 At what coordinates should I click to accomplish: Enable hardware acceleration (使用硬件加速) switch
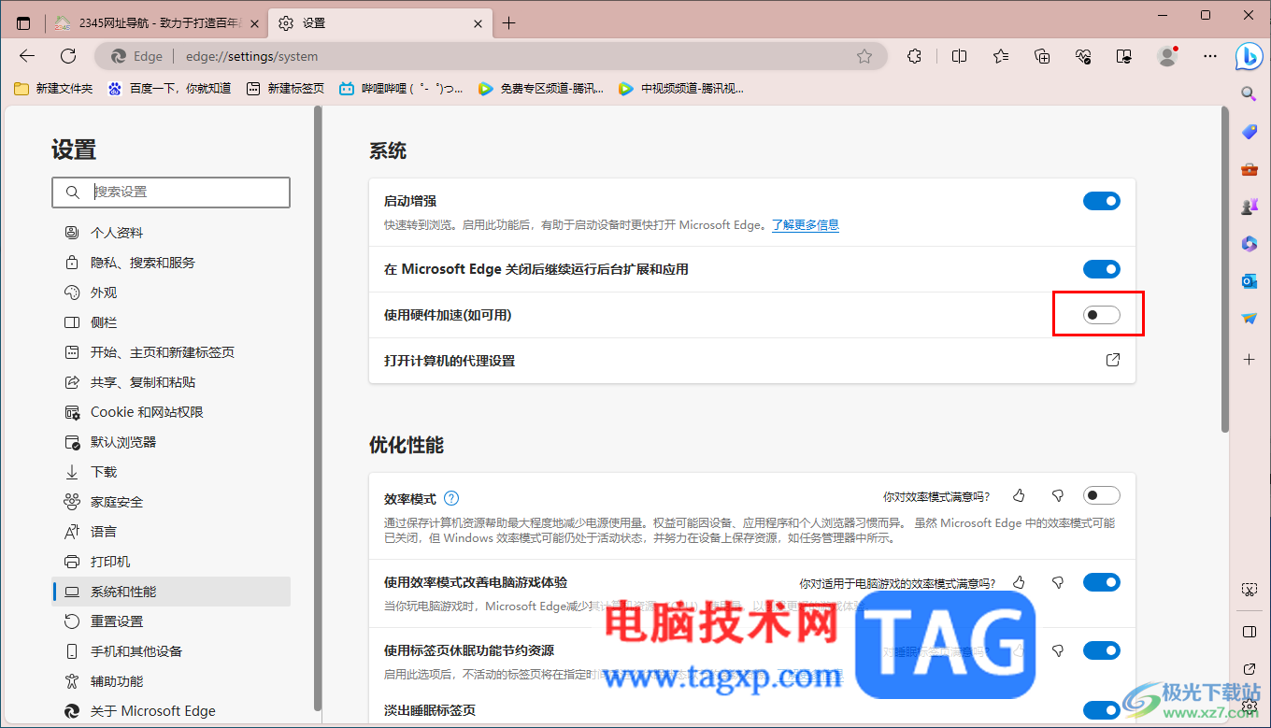coord(1102,315)
